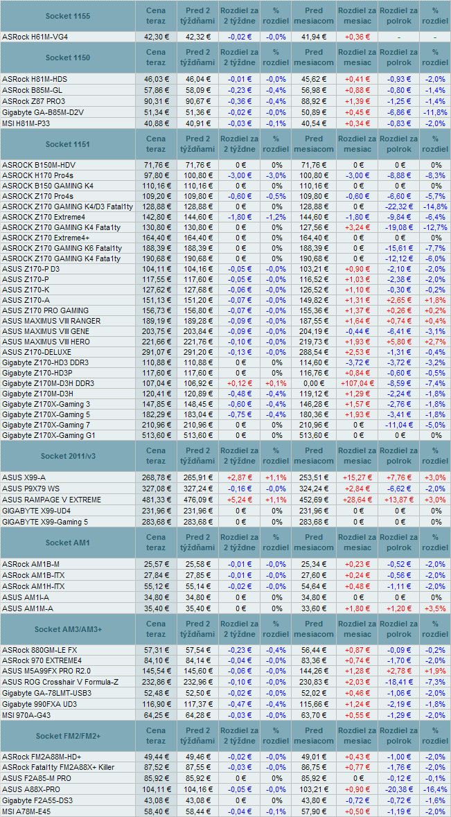Viewport: 451px width, 817px height.
Task: Click the ASRock H81M-HDS row name
Action: point(35,79)
